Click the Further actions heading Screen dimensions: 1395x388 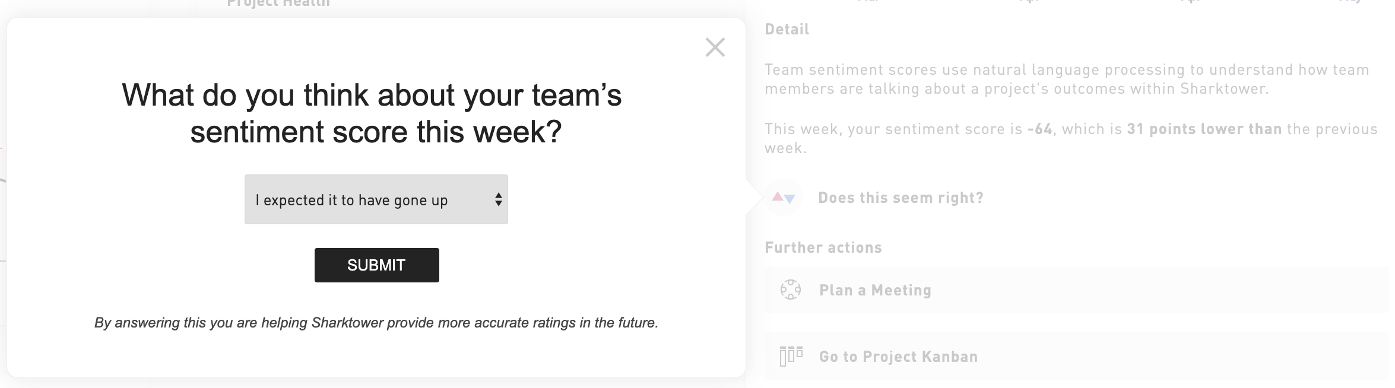(823, 247)
